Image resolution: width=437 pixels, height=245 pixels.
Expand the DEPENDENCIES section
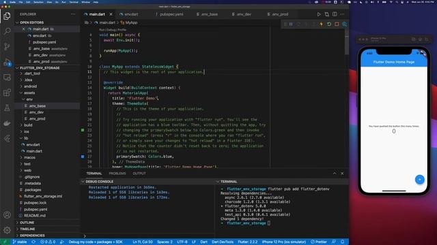32,235
